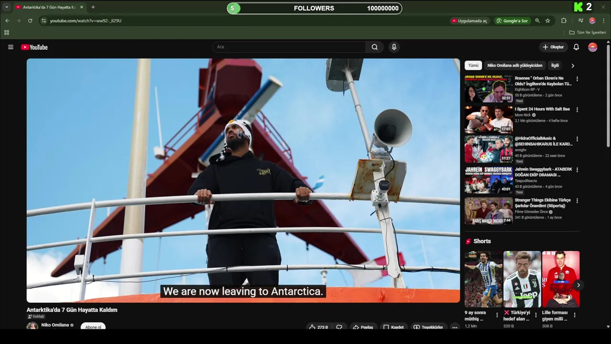
Task: Open the Chrome apps grid icon
Action: 7,32
